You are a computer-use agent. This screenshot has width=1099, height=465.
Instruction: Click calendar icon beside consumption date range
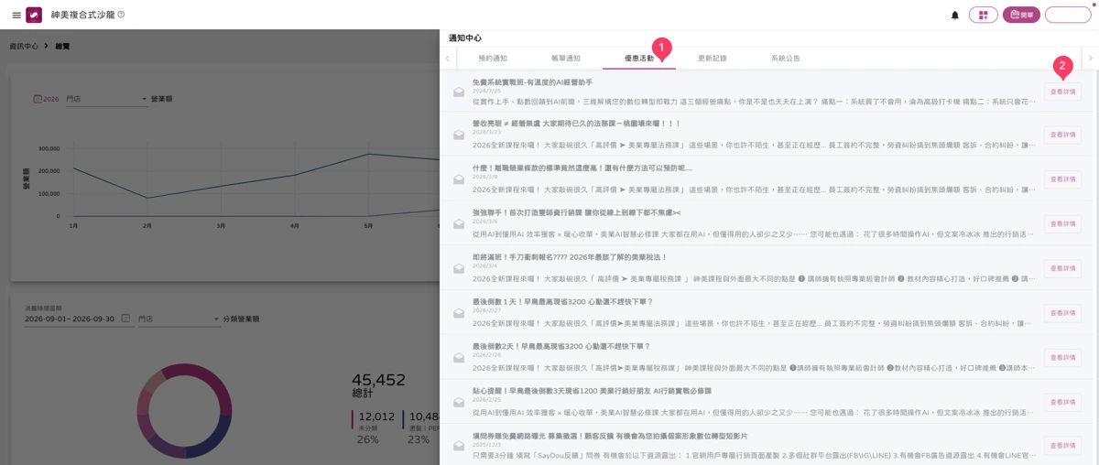coord(125,319)
